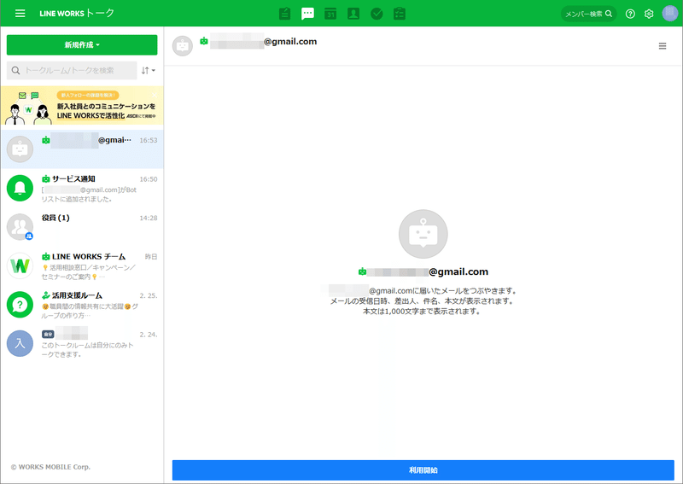Open the sort order dropdown

[148, 70]
